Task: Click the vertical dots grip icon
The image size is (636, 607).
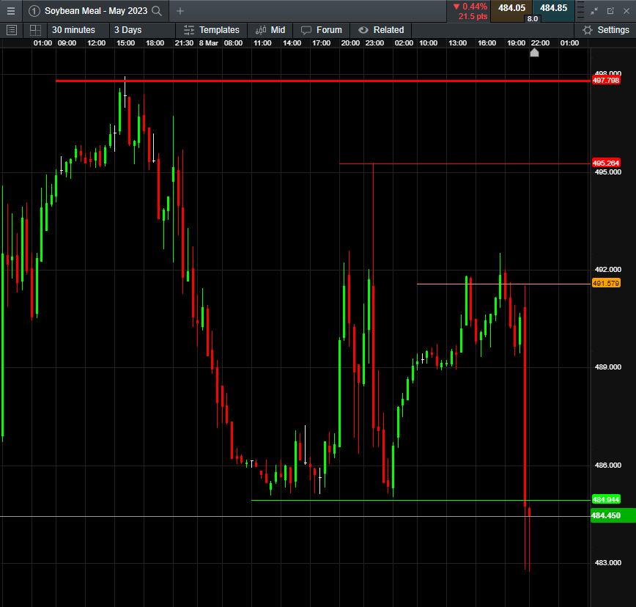Action: 580,11
